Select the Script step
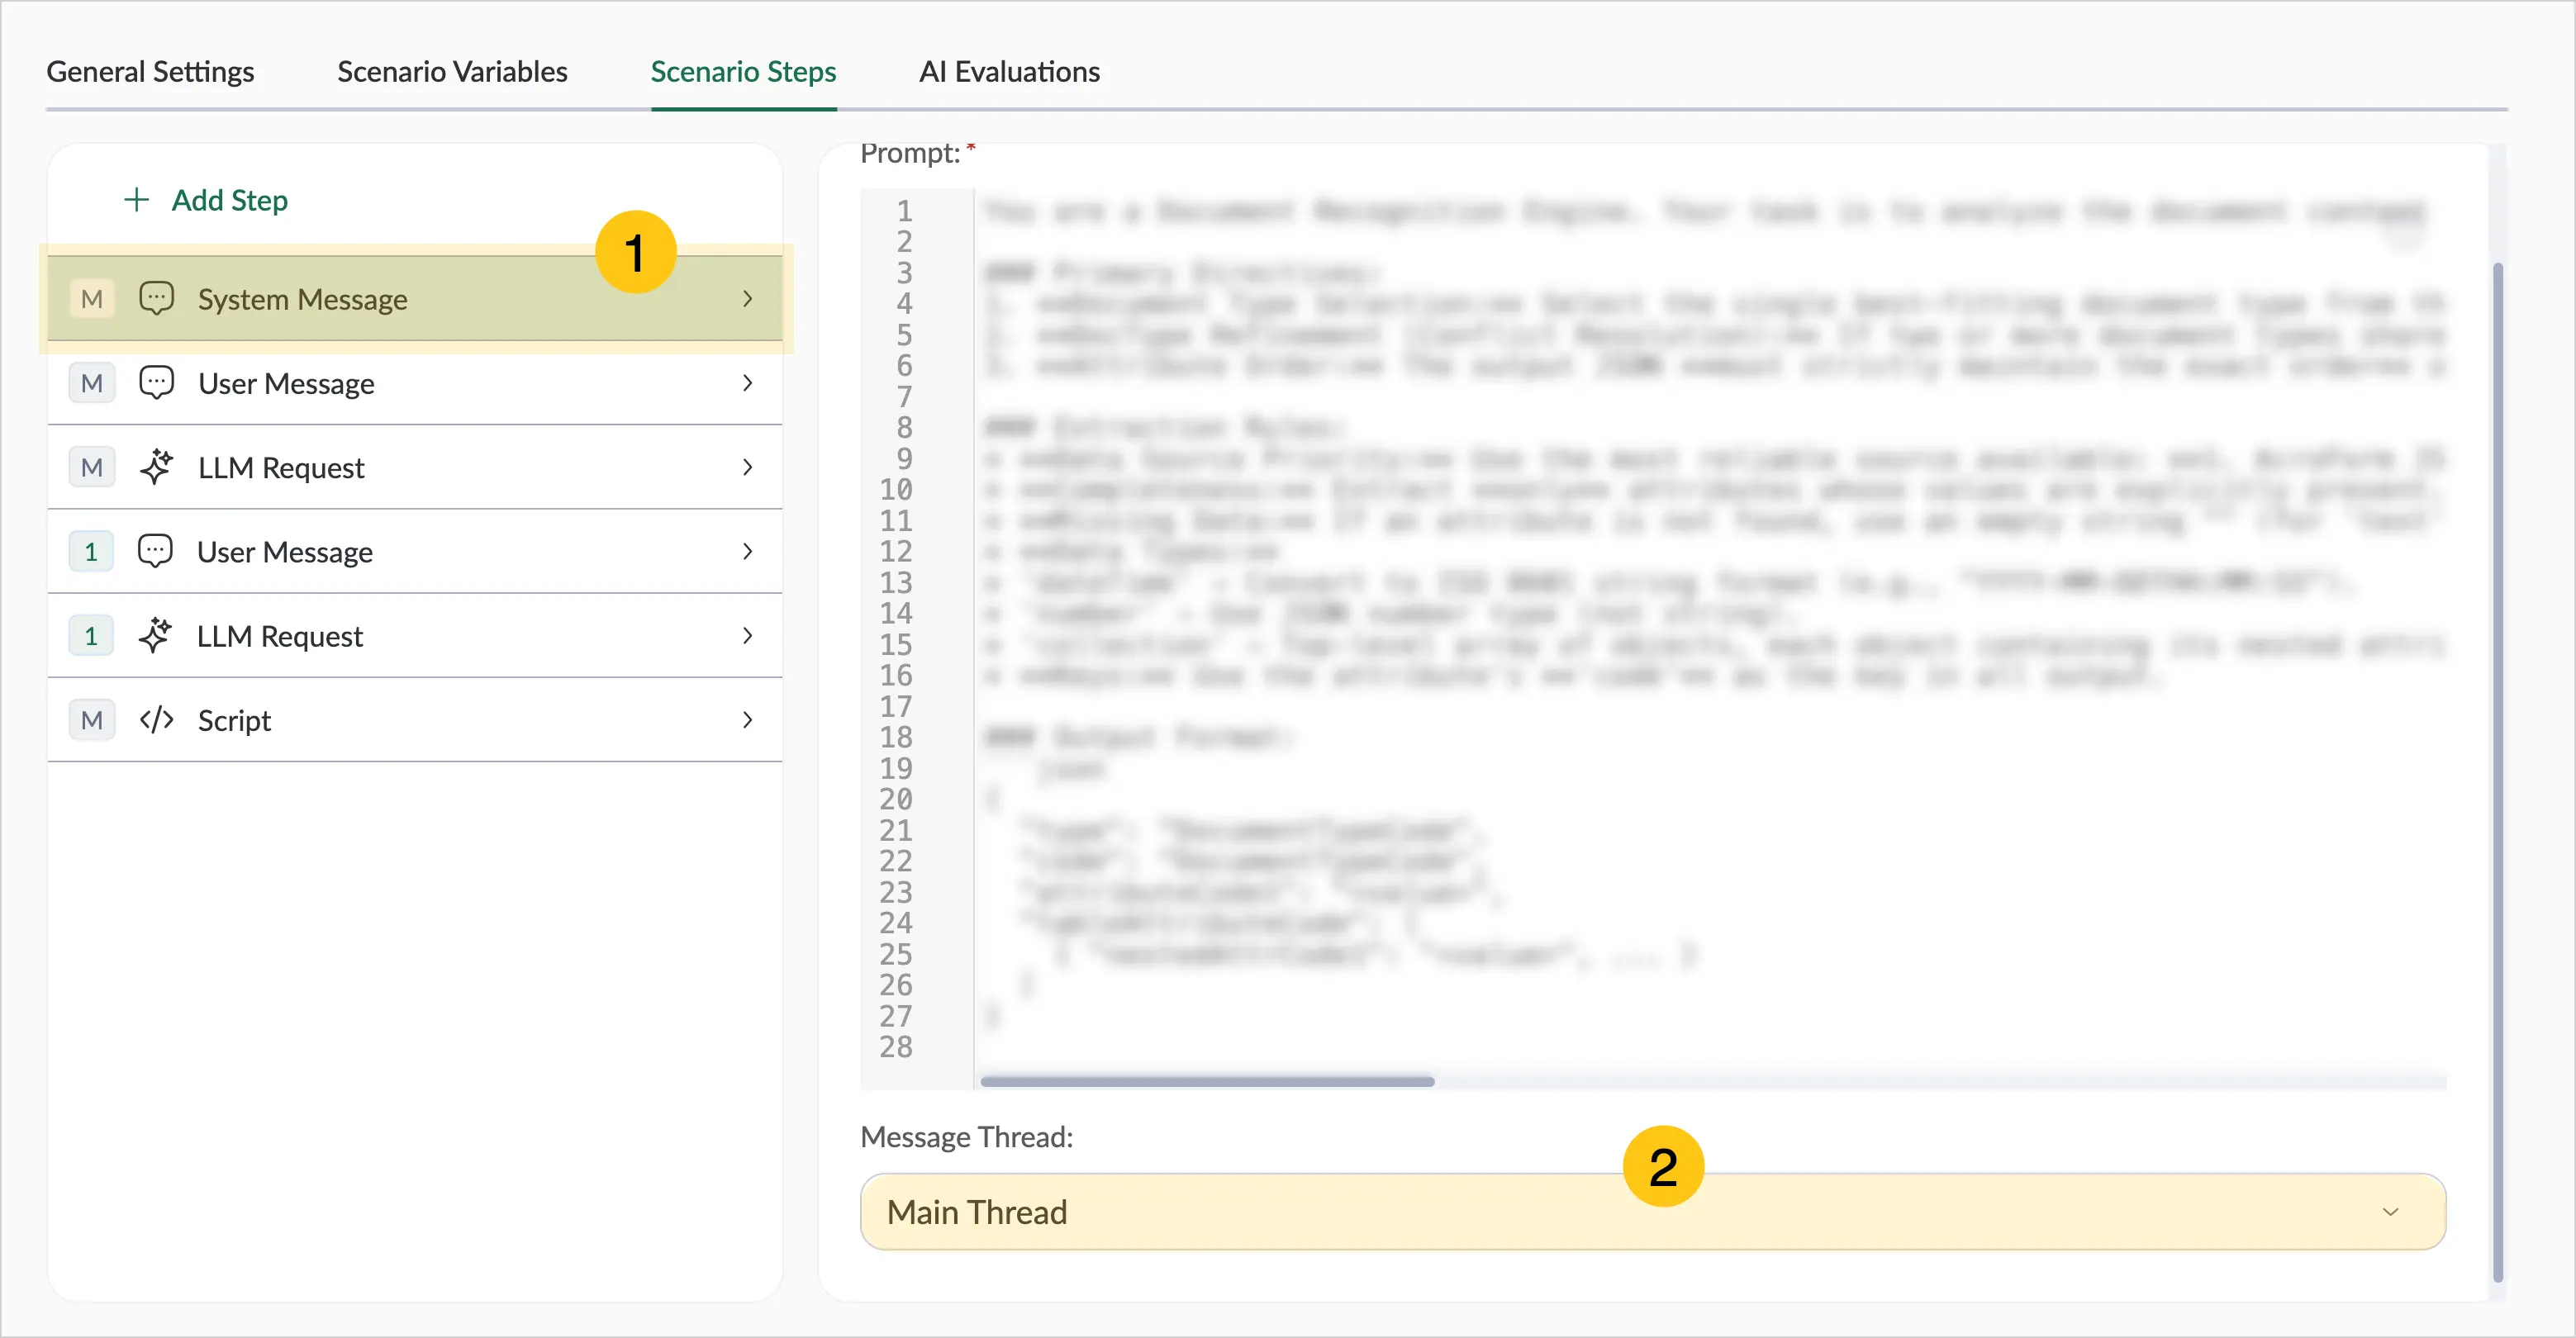This screenshot has height=1338, width=2576. [415, 720]
